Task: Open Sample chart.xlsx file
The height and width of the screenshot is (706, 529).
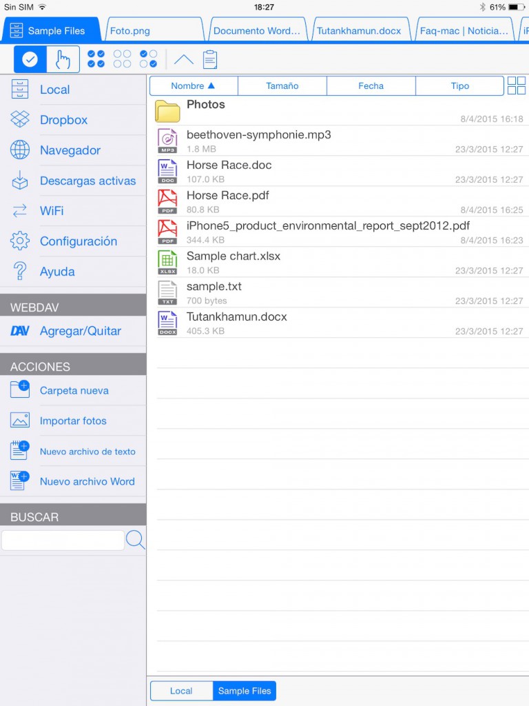Action: tap(339, 263)
